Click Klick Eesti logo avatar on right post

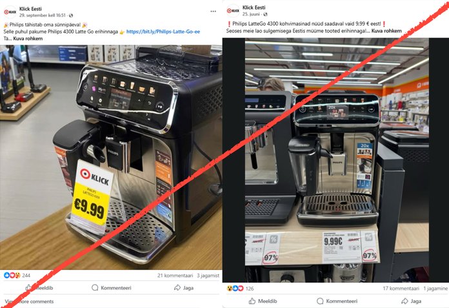[x=233, y=10]
